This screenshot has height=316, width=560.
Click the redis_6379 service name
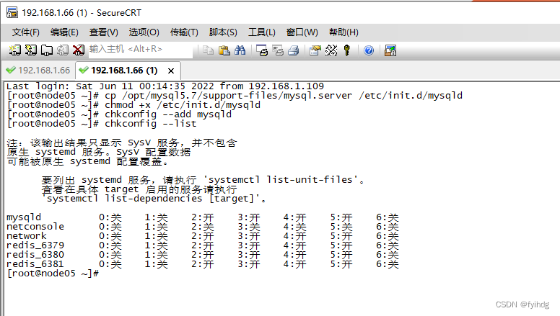[x=35, y=245]
